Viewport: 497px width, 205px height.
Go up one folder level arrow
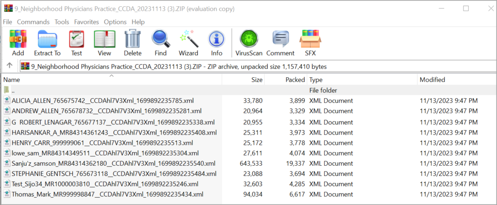(9, 66)
